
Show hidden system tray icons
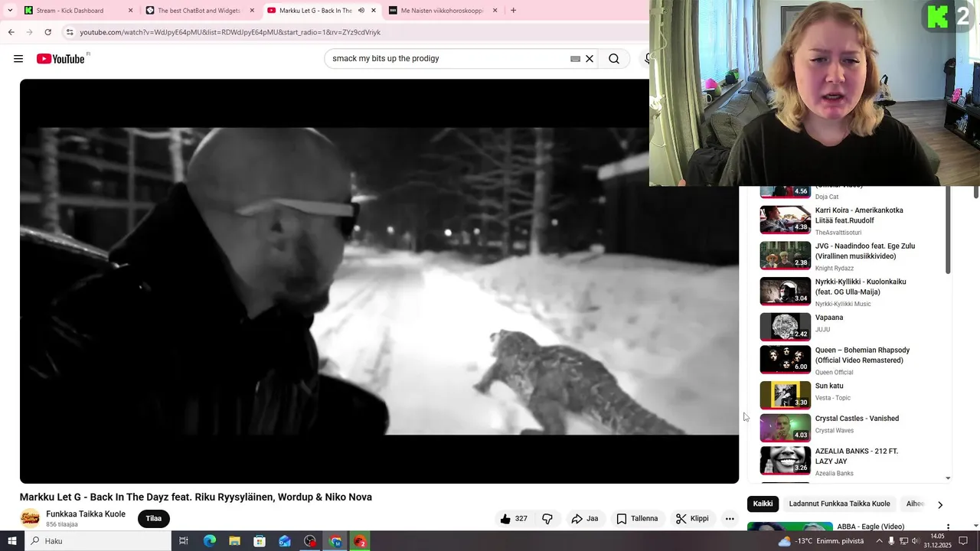coord(877,541)
